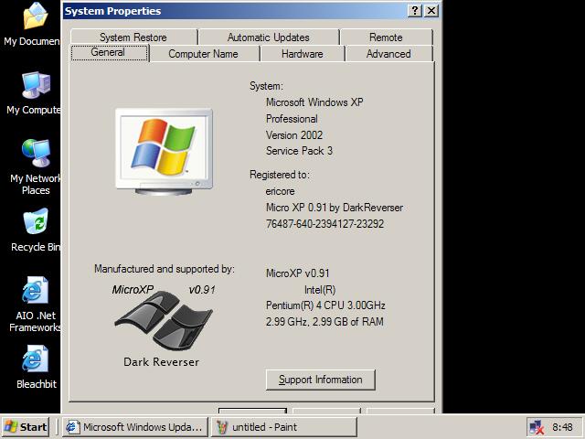Viewport: 585px width, 439px height.
Task: Click the '2.99 GHz, 2.99 GB of RAM' text
Action: [324, 322]
